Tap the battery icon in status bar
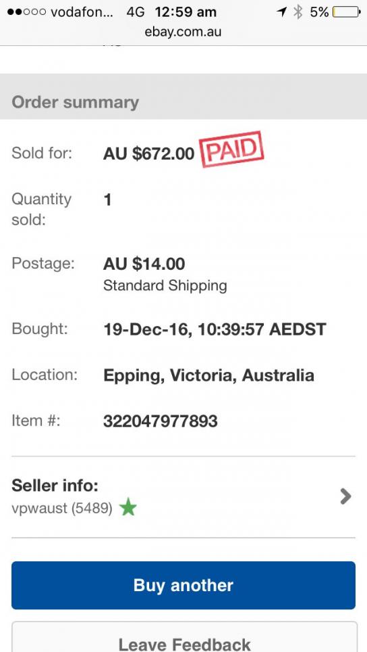This screenshot has height=652, width=367. click(x=347, y=12)
